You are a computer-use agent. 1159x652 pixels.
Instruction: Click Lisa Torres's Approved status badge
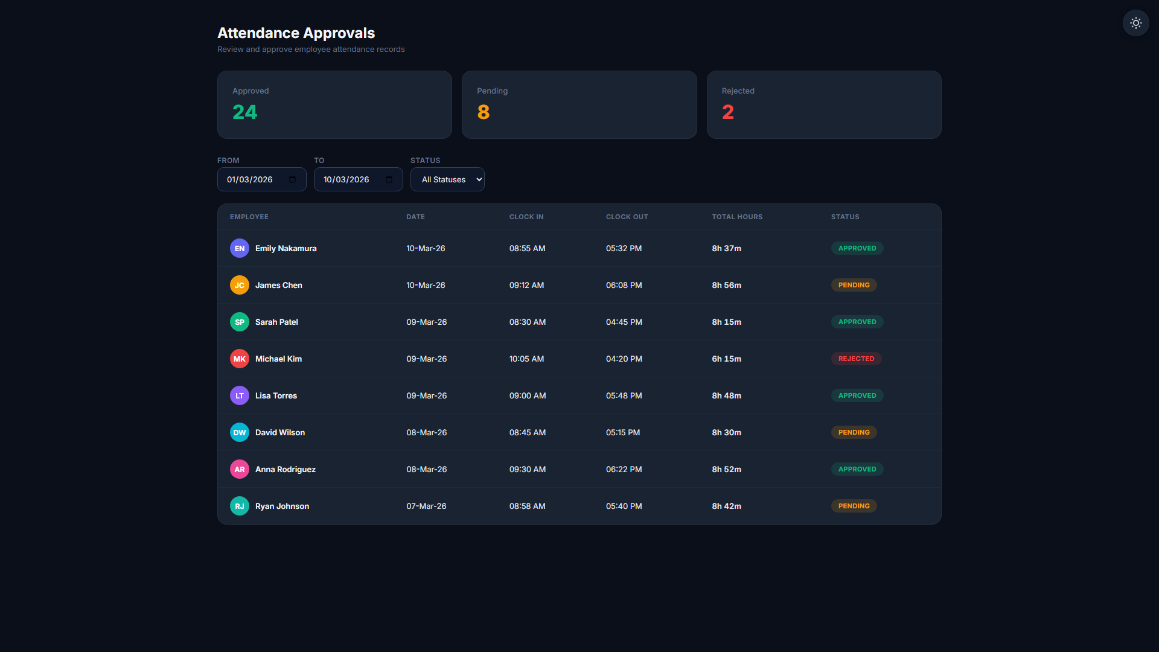pos(857,395)
